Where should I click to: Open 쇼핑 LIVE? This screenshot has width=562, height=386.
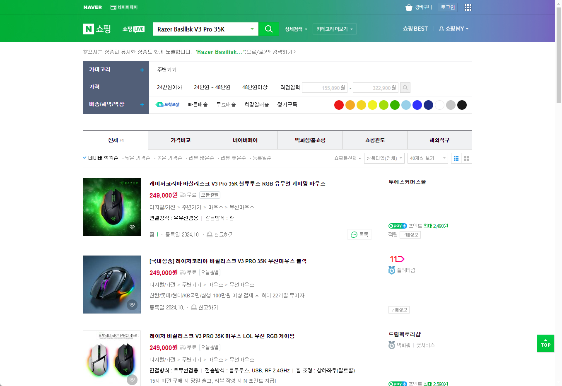(133, 29)
